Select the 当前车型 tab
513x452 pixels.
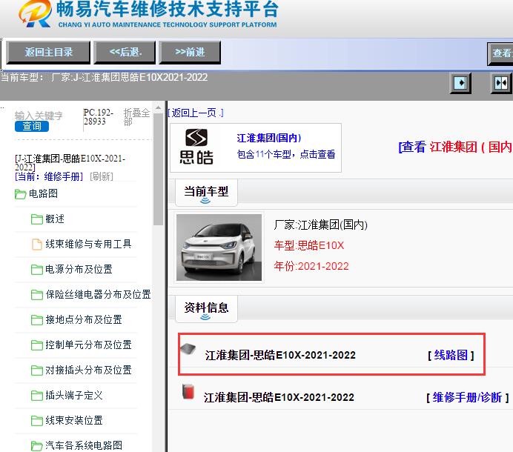click(206, 193)
